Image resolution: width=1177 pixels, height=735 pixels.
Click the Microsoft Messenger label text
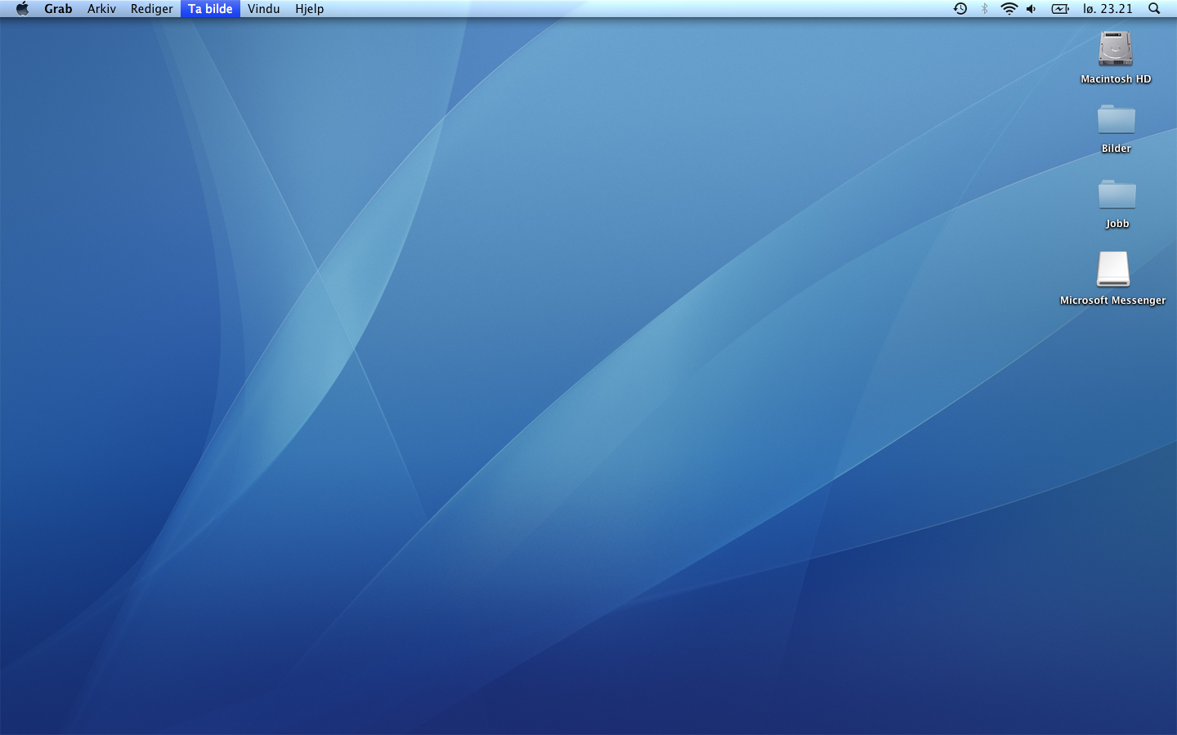click(1112, 301)
